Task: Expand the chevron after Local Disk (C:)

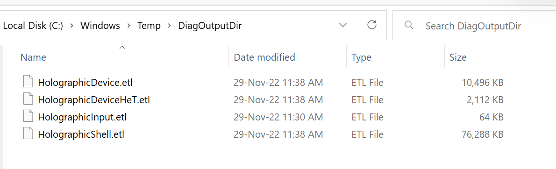Action: 72,26
